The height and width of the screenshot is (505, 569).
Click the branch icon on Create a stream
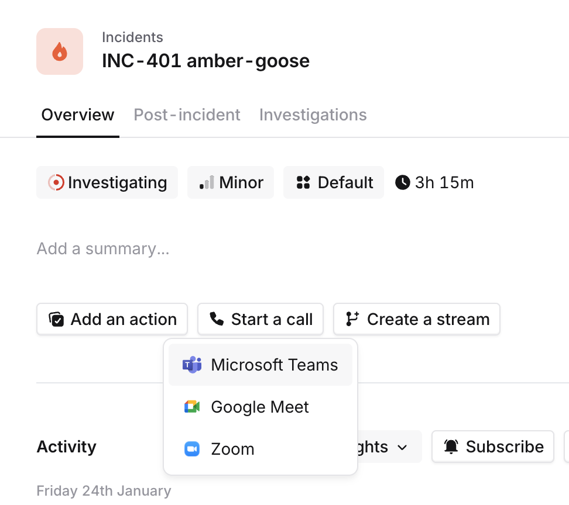click(352, 319)
